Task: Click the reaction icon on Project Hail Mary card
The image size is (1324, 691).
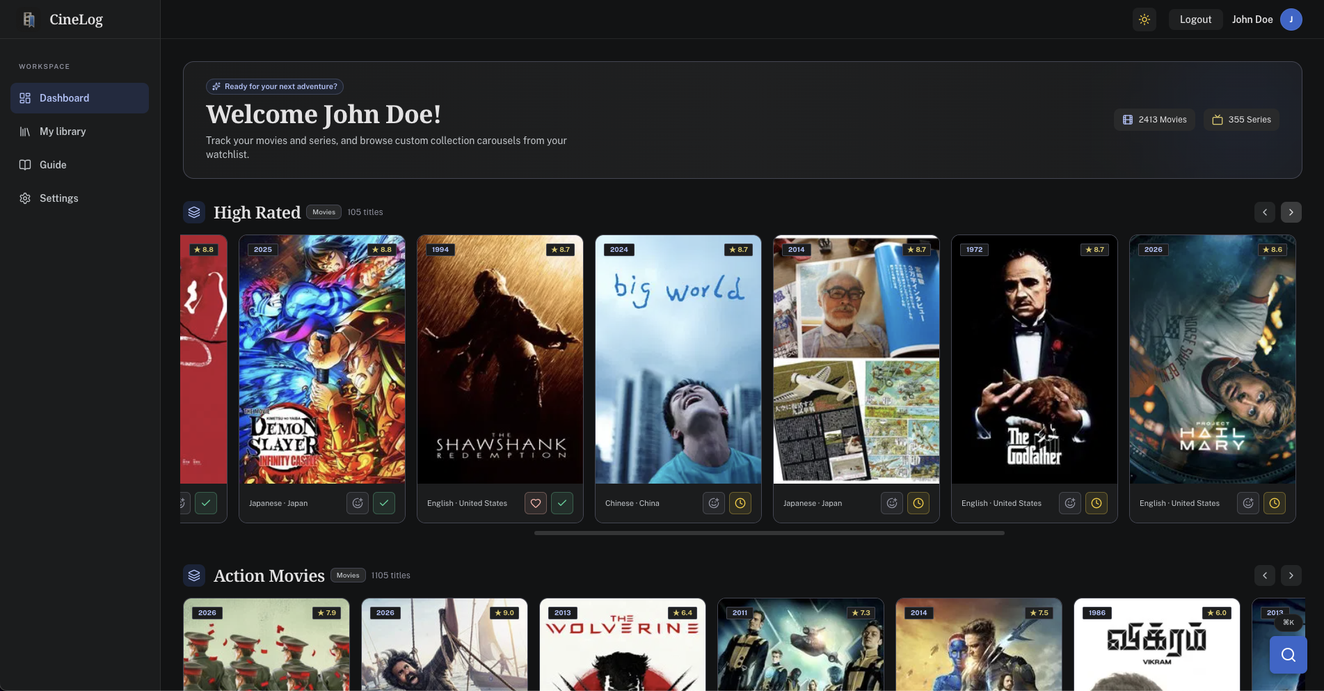Action: tap(1248, 503)
